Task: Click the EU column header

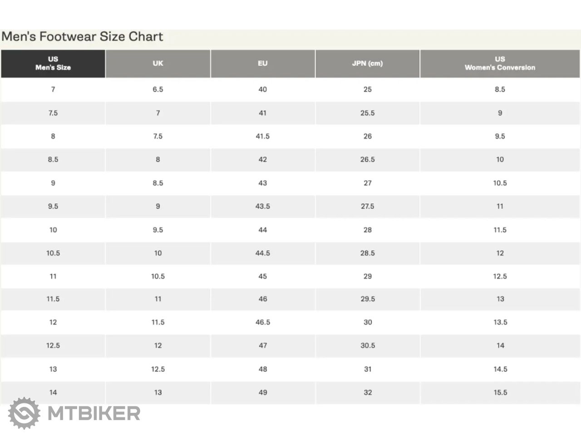Action: 263,64
